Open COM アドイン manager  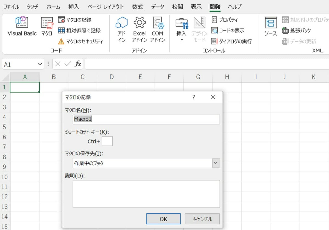tap(158, 29)
